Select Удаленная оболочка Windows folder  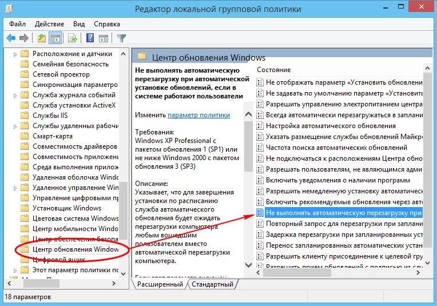tap(76, 177)
